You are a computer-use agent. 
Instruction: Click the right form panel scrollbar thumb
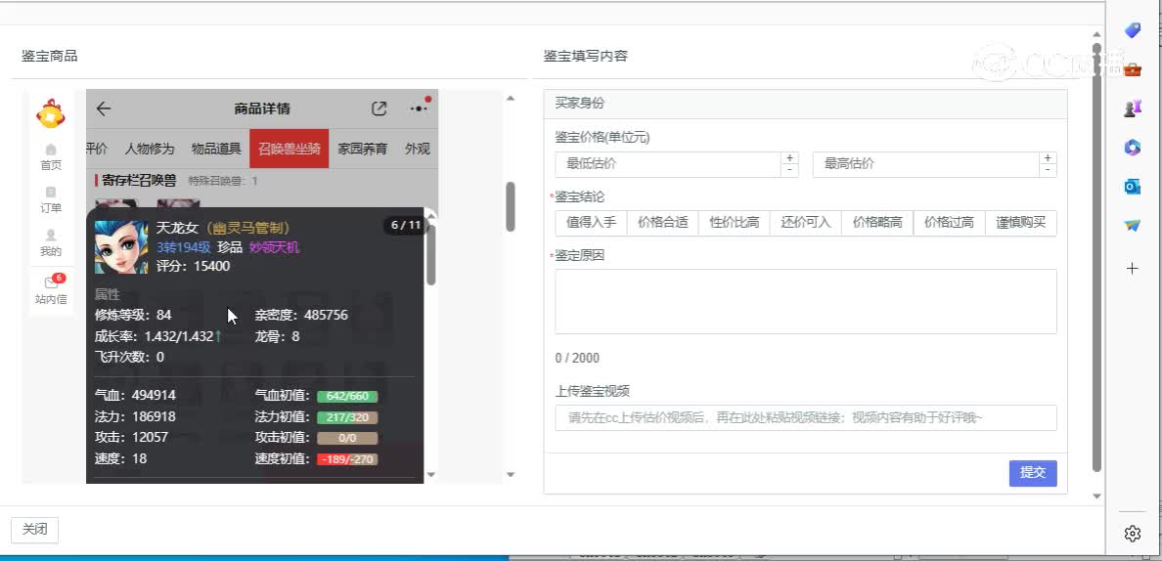(1096, 257)
